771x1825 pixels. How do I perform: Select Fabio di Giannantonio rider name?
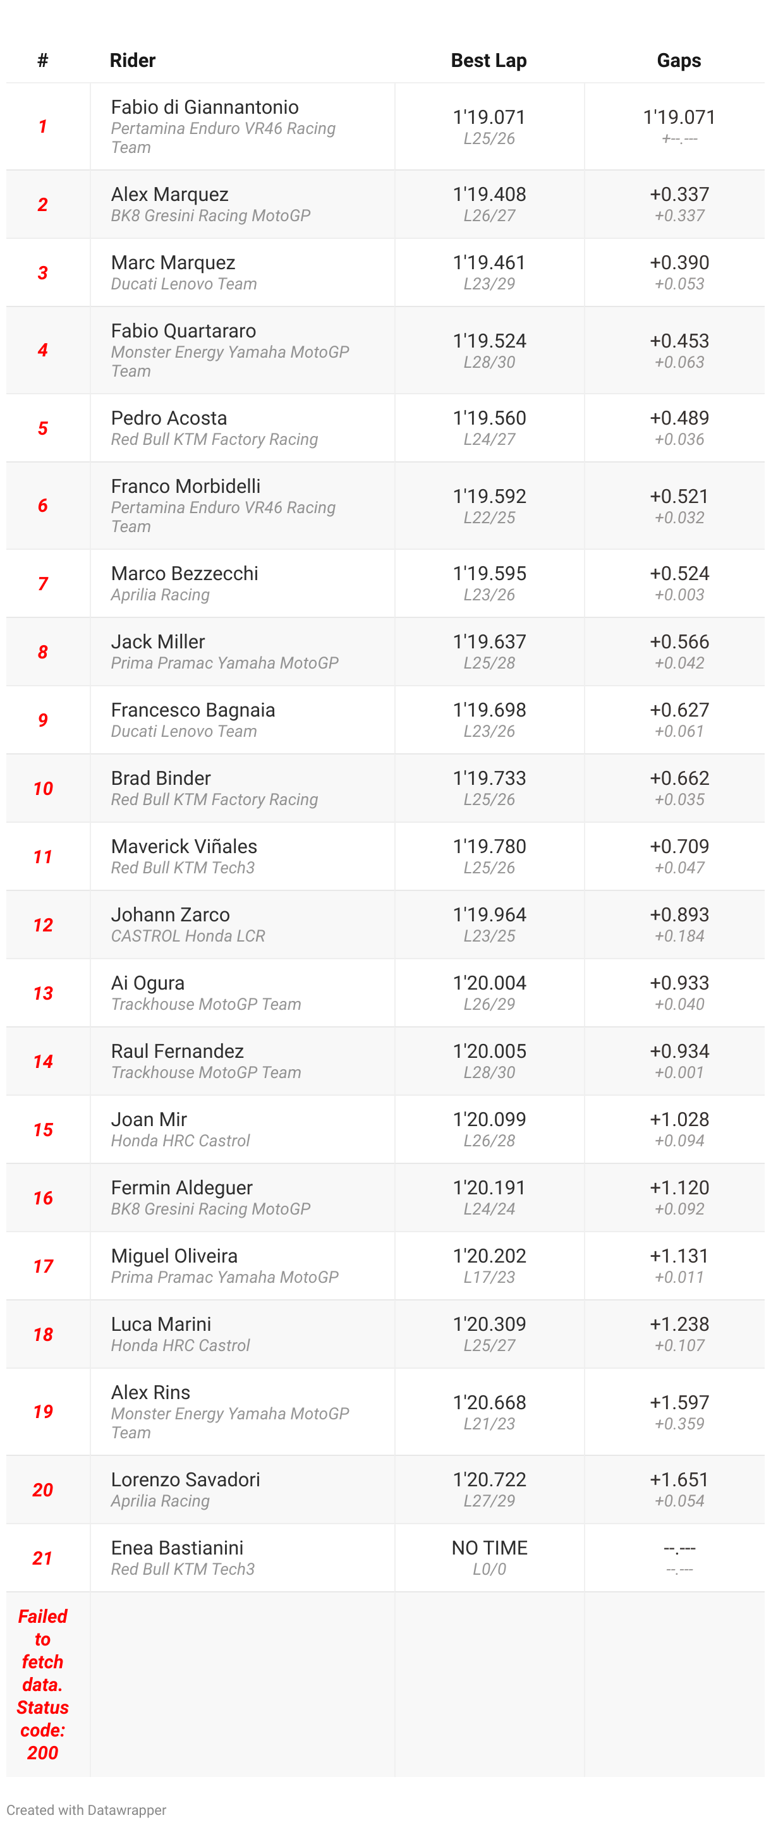205,107
